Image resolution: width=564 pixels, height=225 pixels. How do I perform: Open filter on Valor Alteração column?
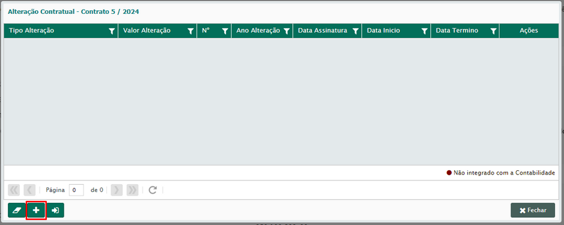pos(191,31)
